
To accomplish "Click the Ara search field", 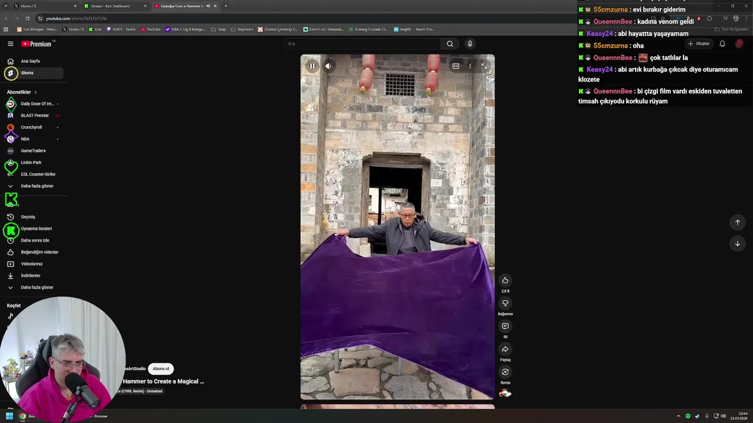I will coord(362,43).
